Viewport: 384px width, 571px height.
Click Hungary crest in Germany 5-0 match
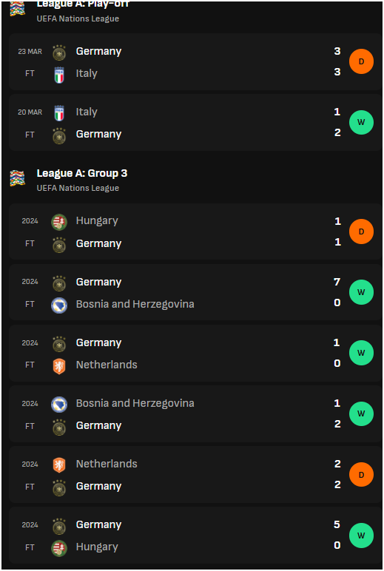[59, 548]
